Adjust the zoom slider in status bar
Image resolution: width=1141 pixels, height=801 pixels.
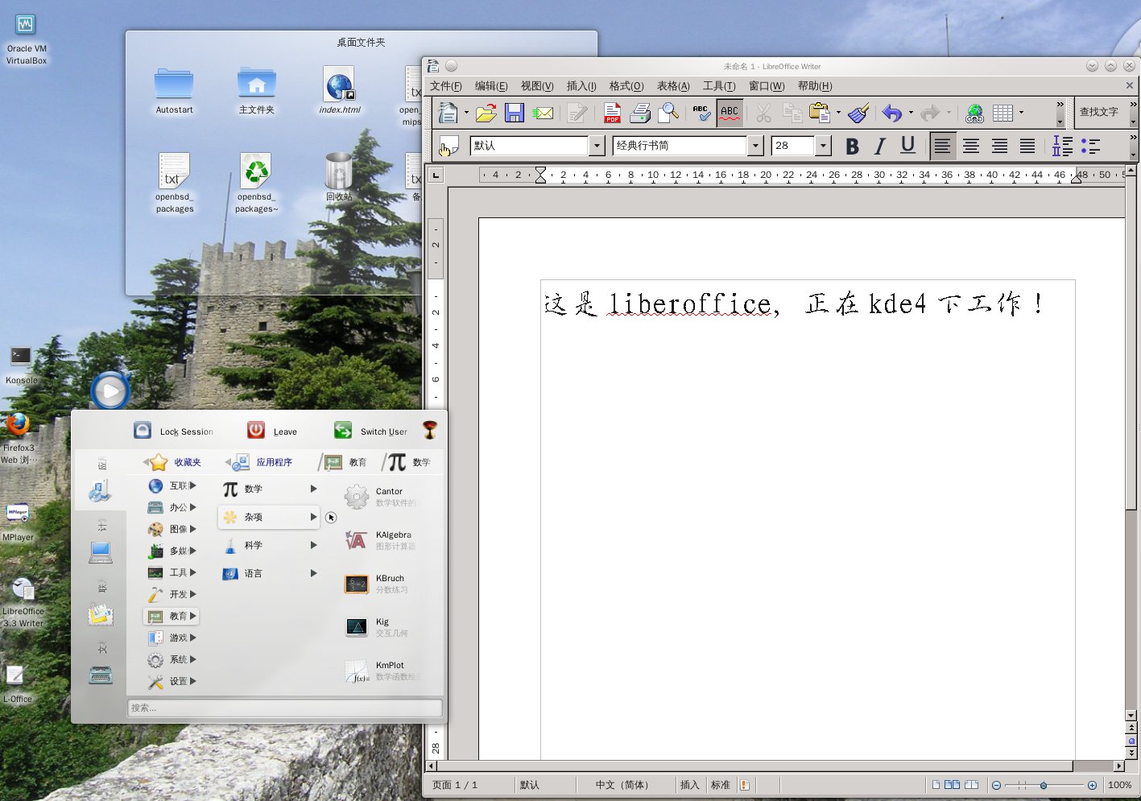(1043, 785)
